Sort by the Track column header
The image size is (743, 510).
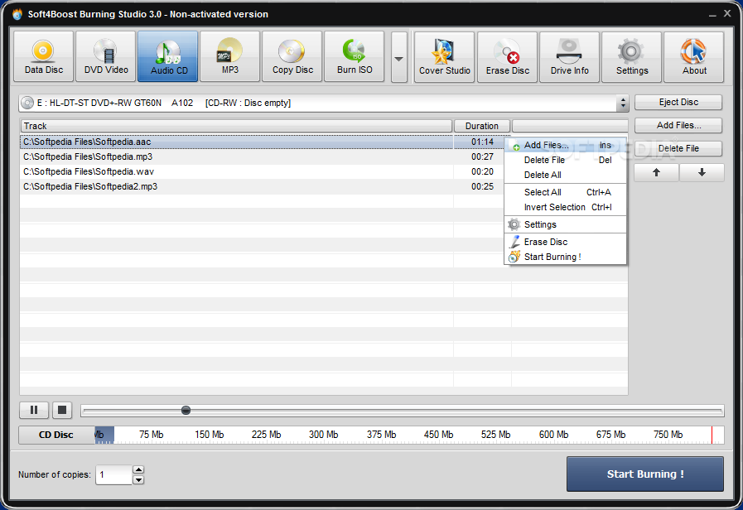click(x=236, y=126)
